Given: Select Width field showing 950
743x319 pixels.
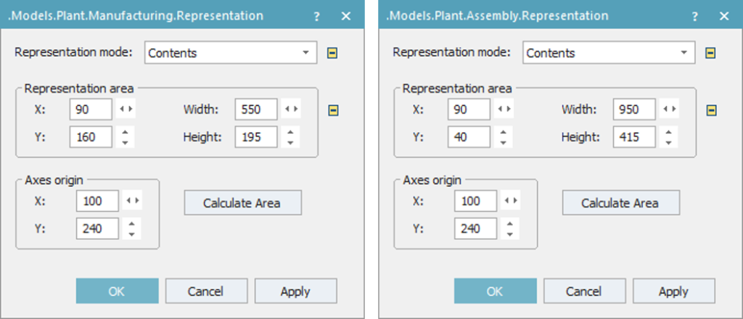Looking at the screenshot, I should click(634, 109).
